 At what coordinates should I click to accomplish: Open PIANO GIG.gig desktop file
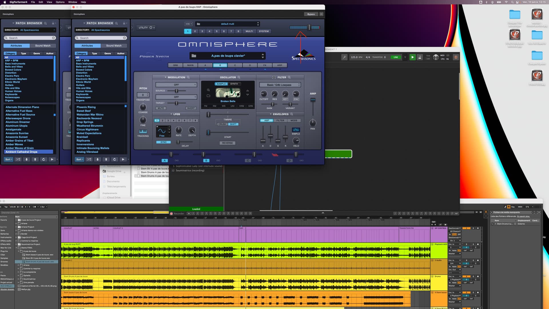[x=537, y=78]
